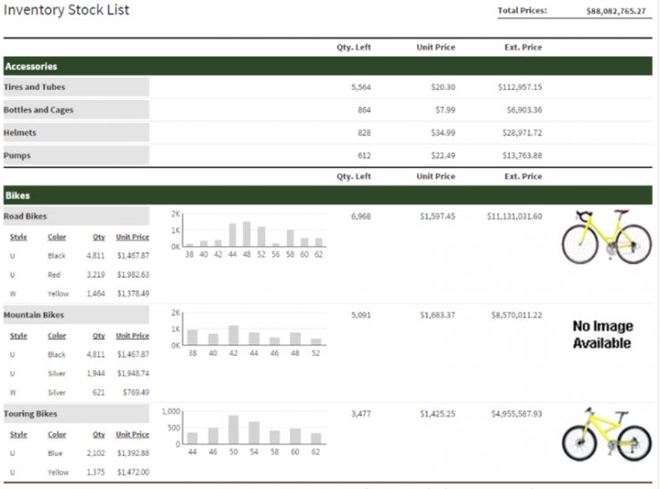Viewport: 661px width, 489px height.
Task: Click Style header under Touring Bikes
Action: tap(18, 435)
